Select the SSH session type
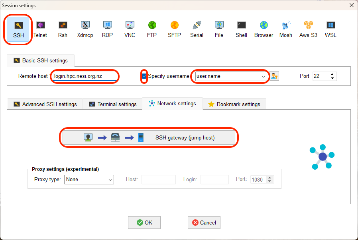358x240 pixels. 18,29
